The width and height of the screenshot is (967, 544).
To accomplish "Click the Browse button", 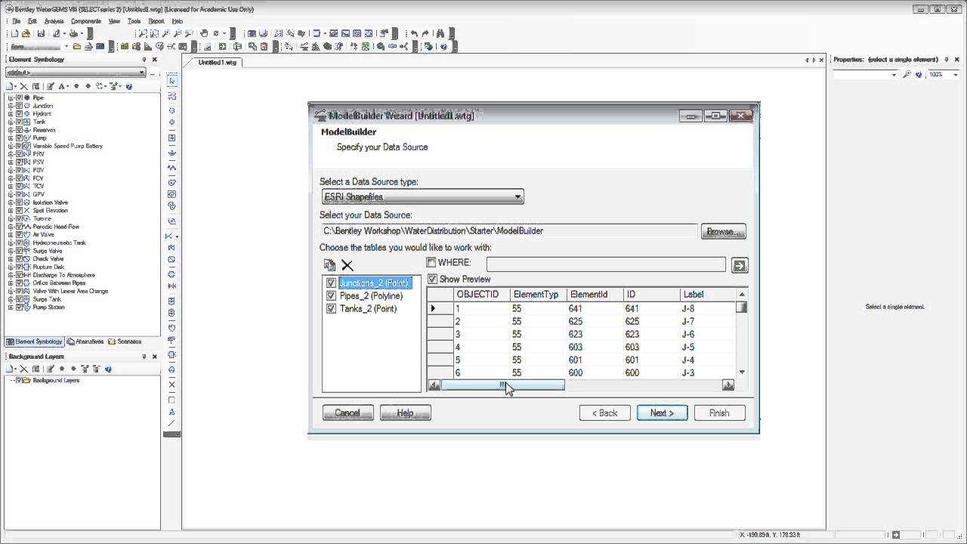I will click(x=724, y=231).
